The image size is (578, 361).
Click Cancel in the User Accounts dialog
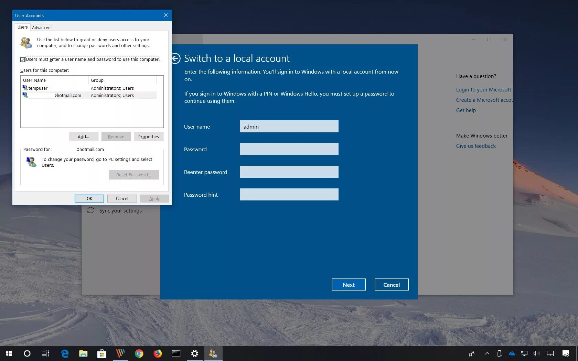122,198
